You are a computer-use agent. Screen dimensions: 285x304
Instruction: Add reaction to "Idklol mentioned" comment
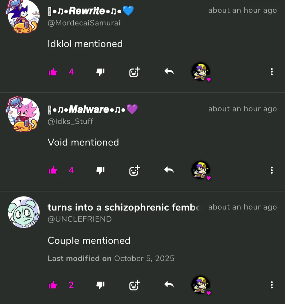tap(134, 72)
